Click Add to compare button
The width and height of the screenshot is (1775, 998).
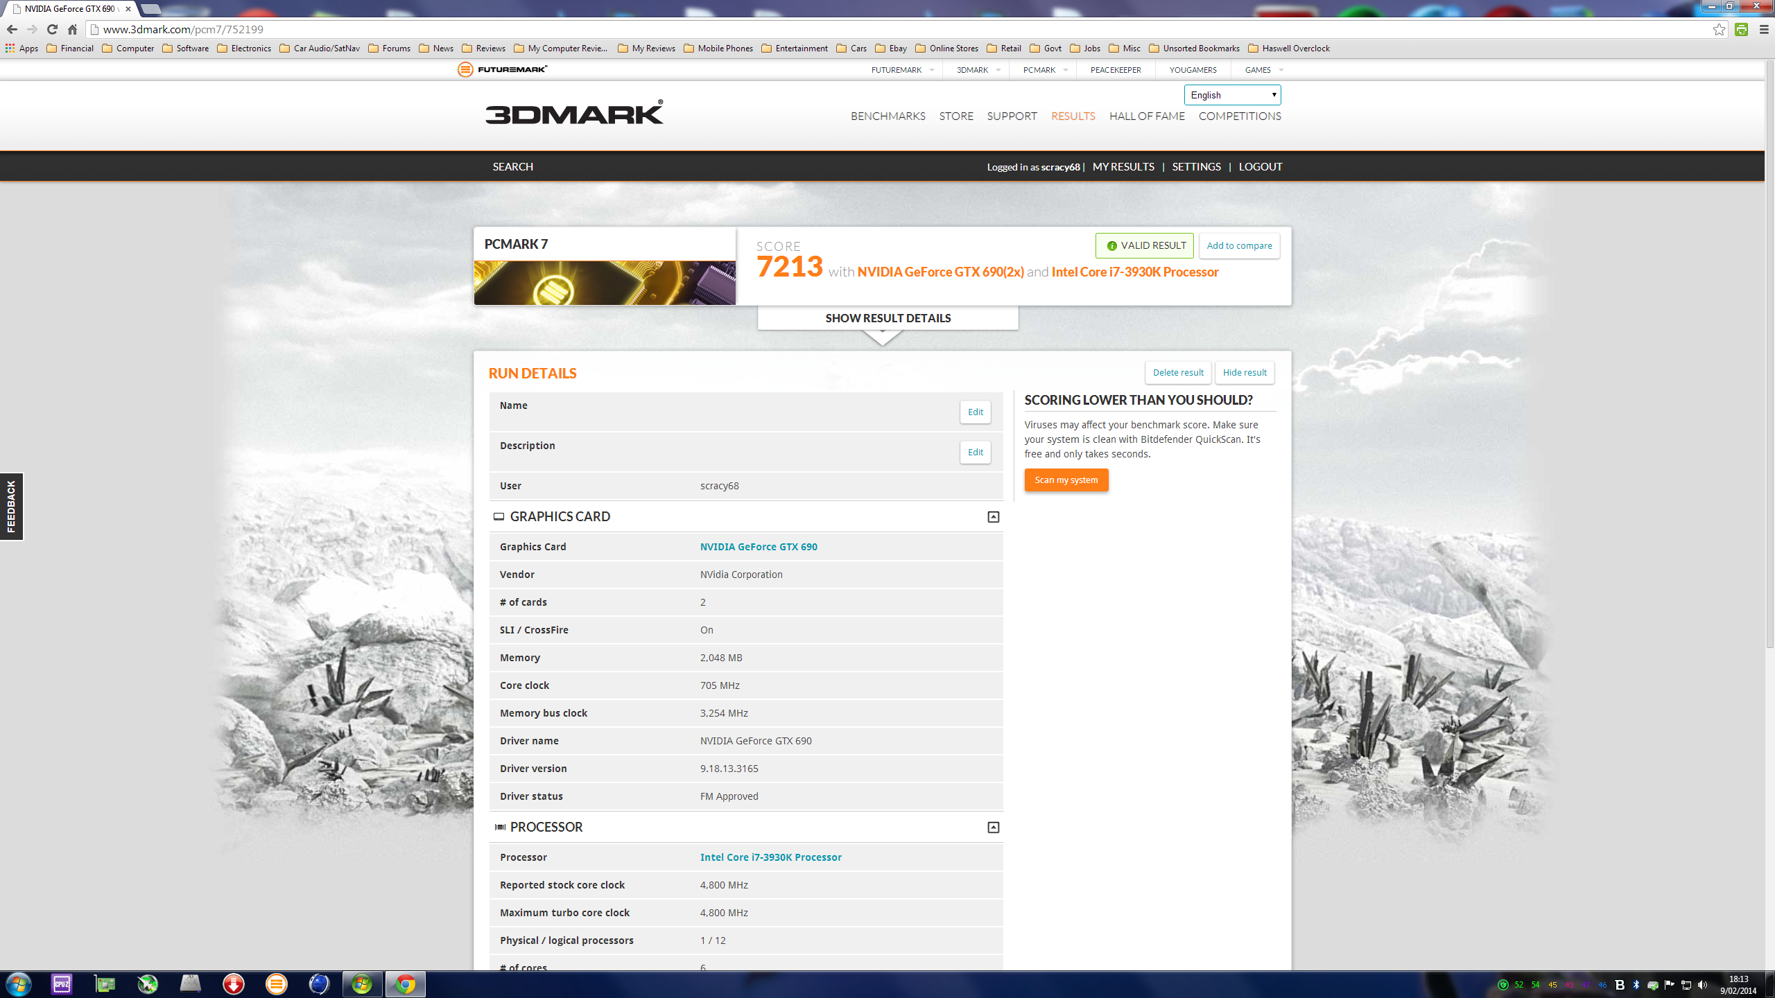point(1239,245)
